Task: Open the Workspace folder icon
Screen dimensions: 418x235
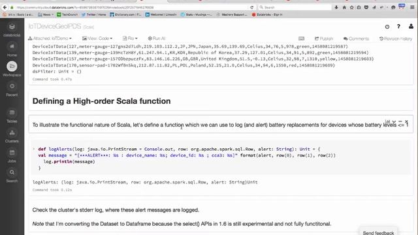Action: click(x=12, y=66)
